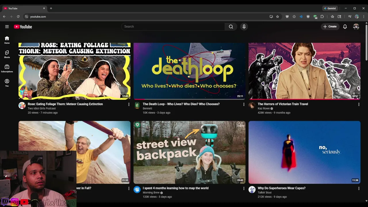Go back using browser back arrow
This screenshot has height=207, width=368.
tap(4, 17)
